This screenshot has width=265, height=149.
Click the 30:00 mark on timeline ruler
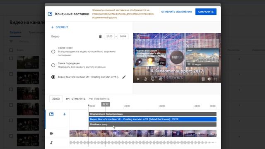click(162, 106)
